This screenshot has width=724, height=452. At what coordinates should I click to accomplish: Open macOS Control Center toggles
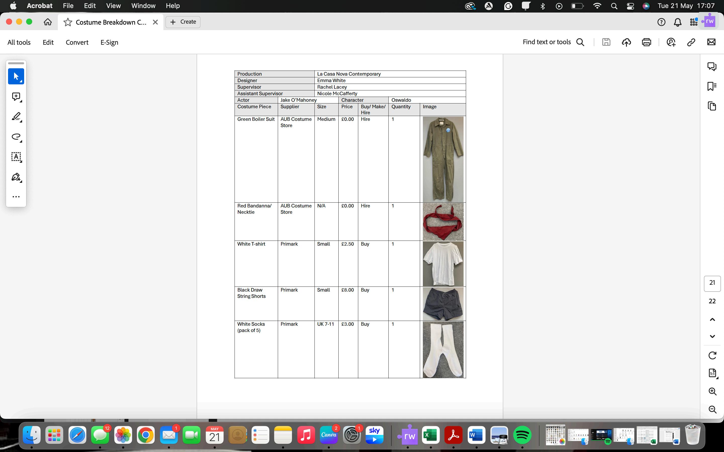630,6
